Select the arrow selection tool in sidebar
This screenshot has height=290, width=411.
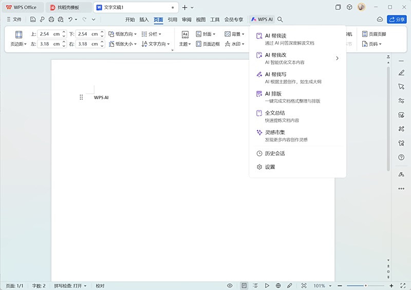pyautogui.click(x=401, y=86)
